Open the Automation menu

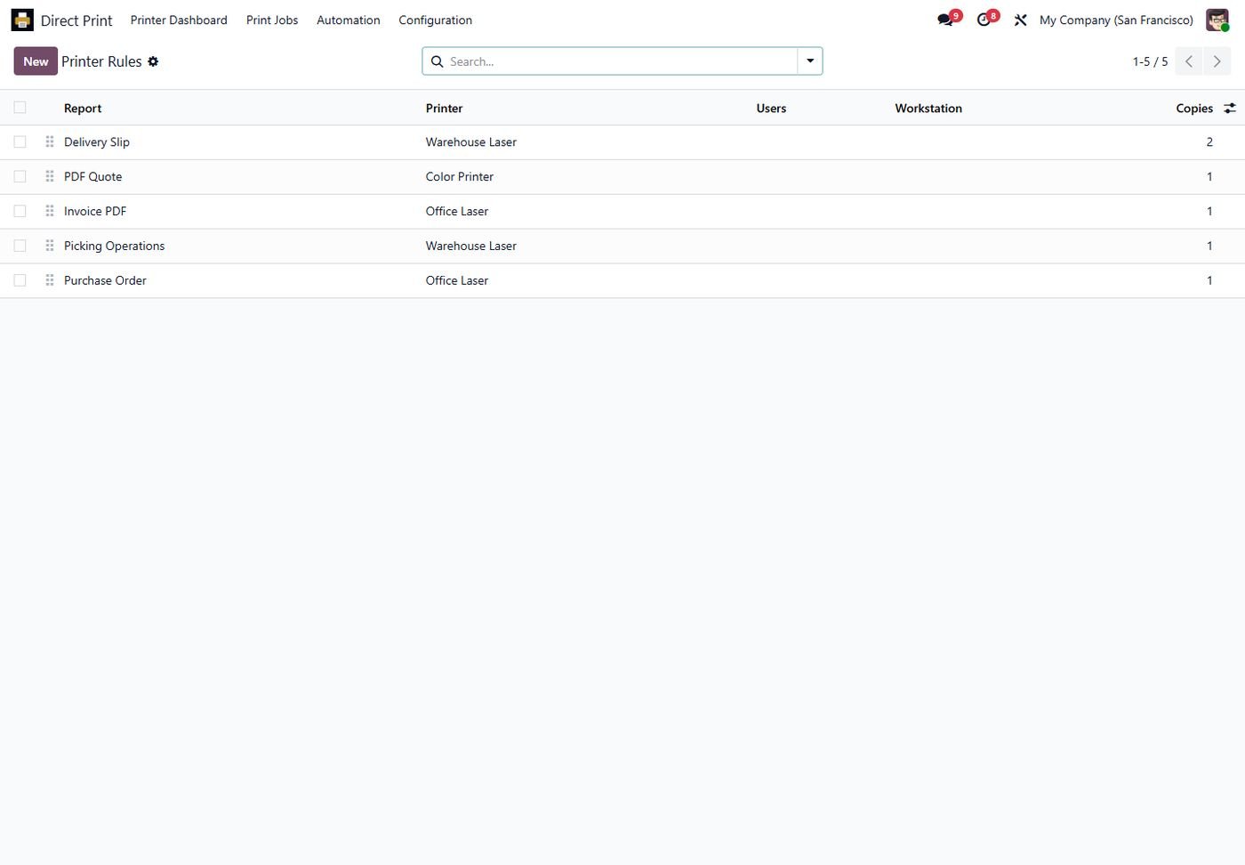[349, 20]
